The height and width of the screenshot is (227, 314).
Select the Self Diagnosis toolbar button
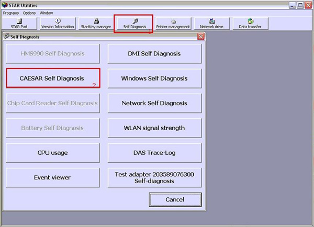(x=134, y=24)
